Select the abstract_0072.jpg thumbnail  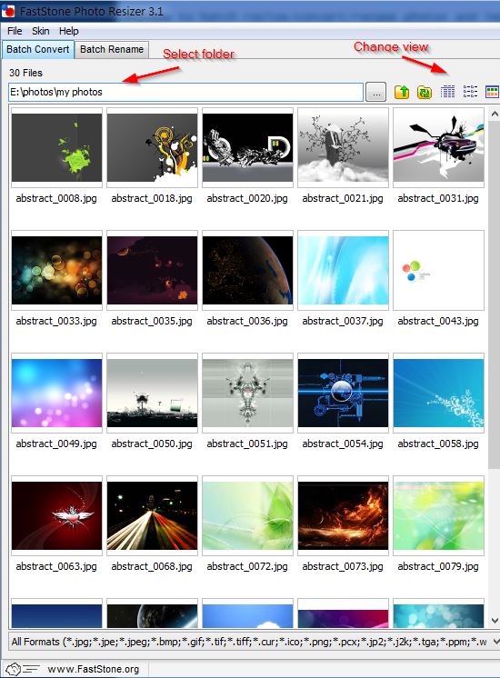tap(248, 515)
